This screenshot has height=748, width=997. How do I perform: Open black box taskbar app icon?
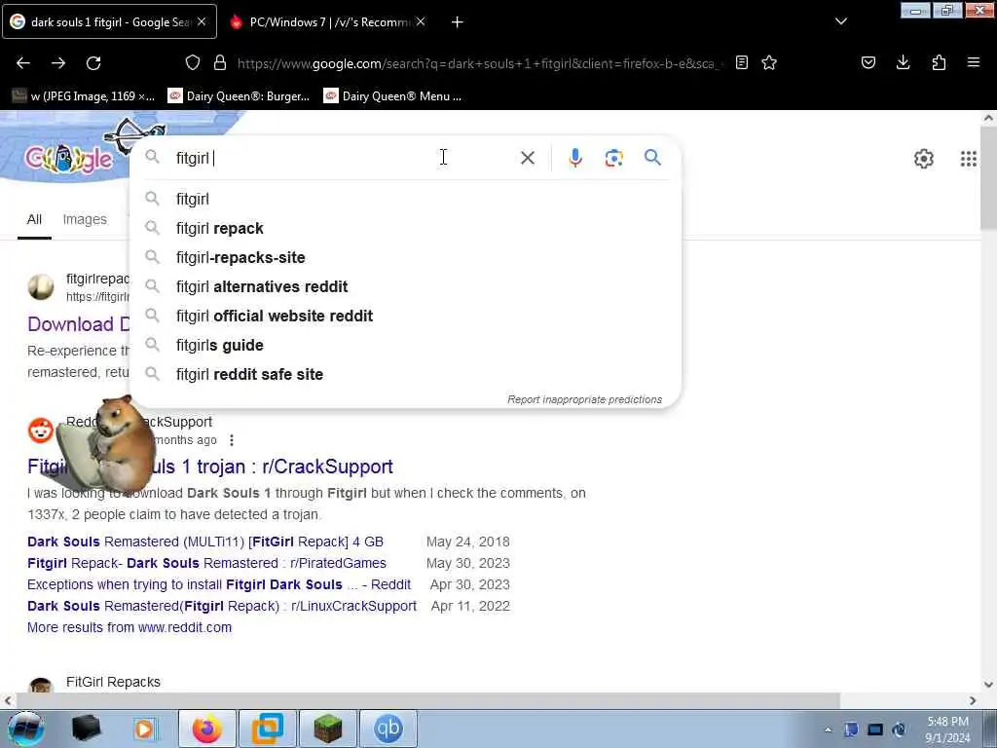[x=87, y=729]
